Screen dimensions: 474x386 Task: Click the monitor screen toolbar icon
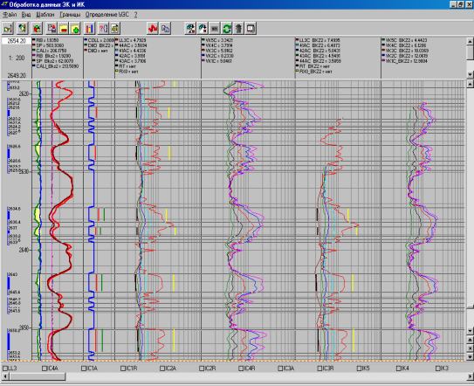pos(251,29)
